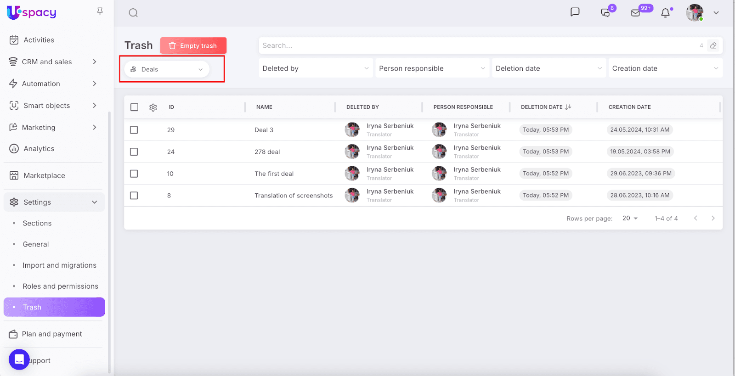Click the pin sidebar icon

(x=100, y=11)
